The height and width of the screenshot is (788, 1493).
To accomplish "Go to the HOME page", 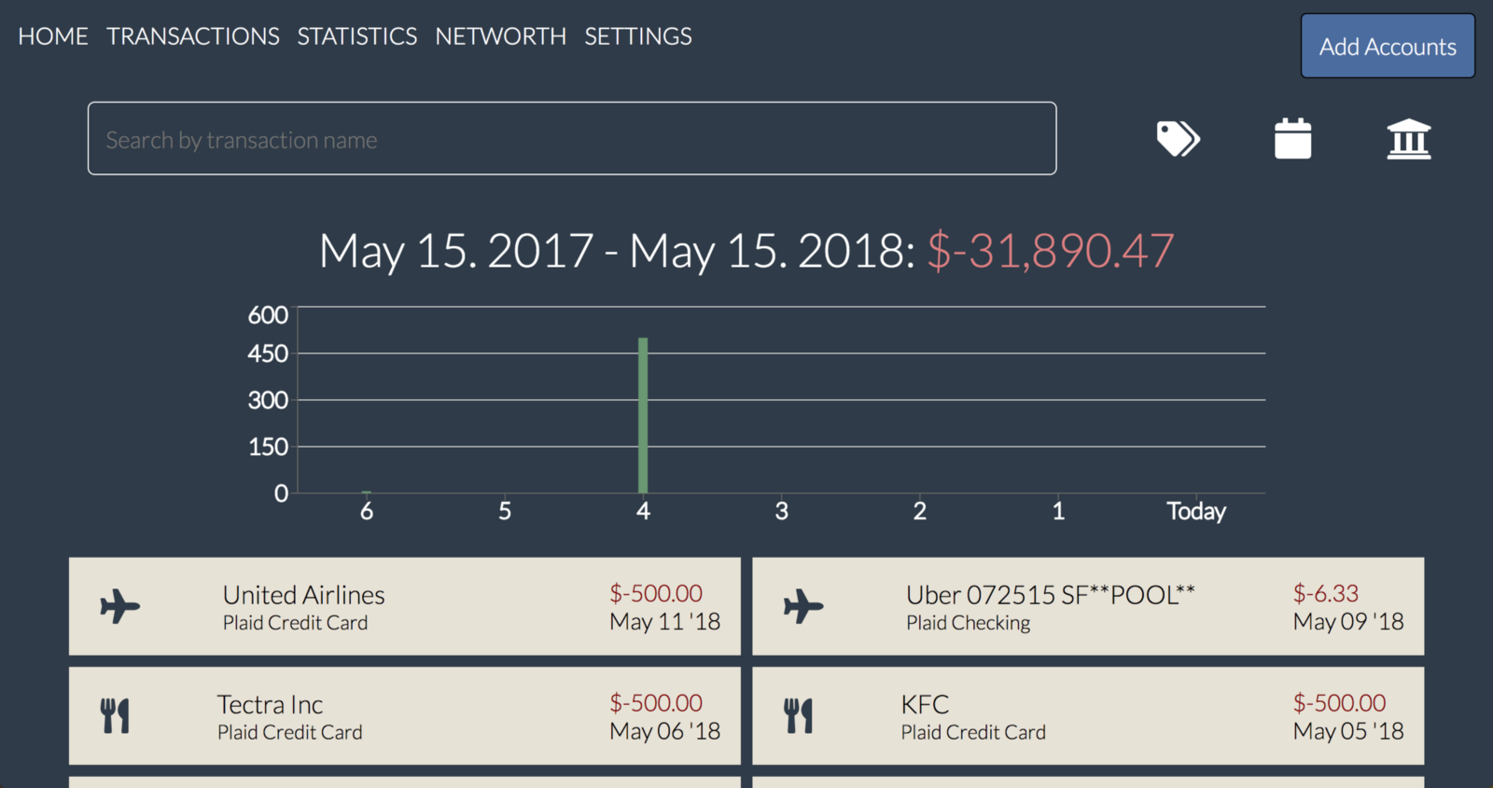I will click(53, 36).
